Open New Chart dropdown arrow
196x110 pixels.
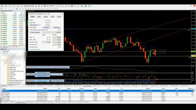pos(4,6)
